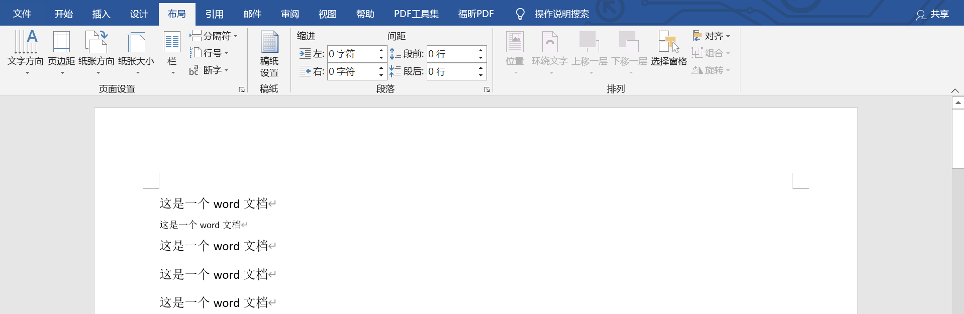Switch to the 福昕PDF tab
Screen dimensions: 964x314
476,14
